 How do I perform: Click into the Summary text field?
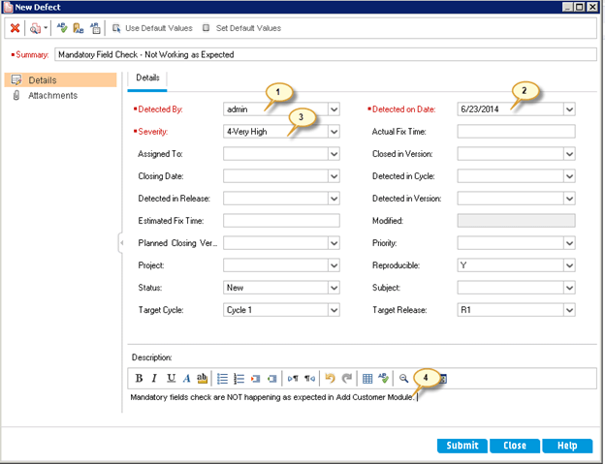325,55
